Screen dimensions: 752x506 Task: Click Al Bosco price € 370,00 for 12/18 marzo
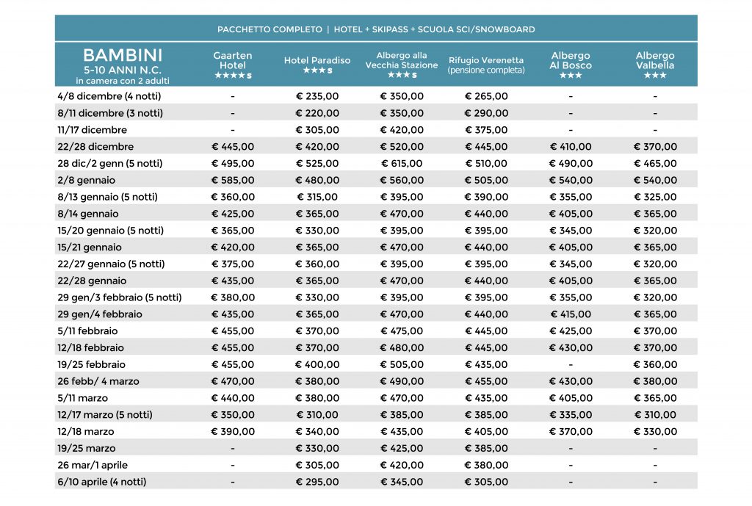point(571,432)
